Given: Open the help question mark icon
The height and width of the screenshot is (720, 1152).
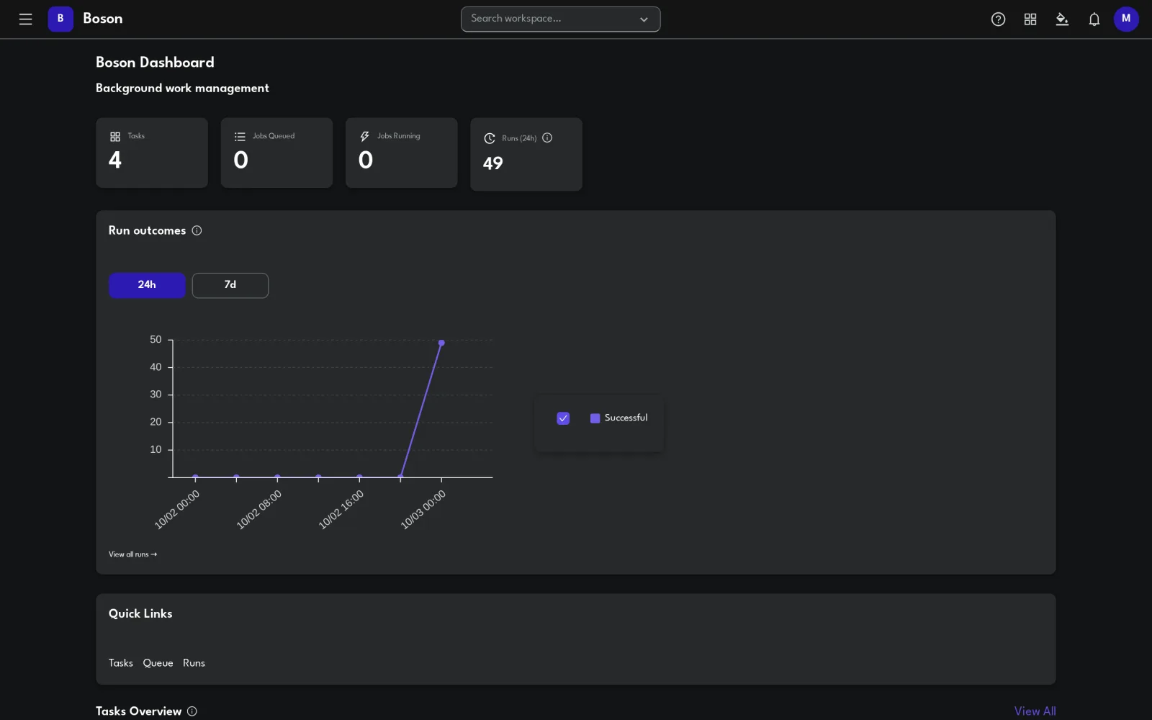Looking at the screenshot, I should click(998, 19).
